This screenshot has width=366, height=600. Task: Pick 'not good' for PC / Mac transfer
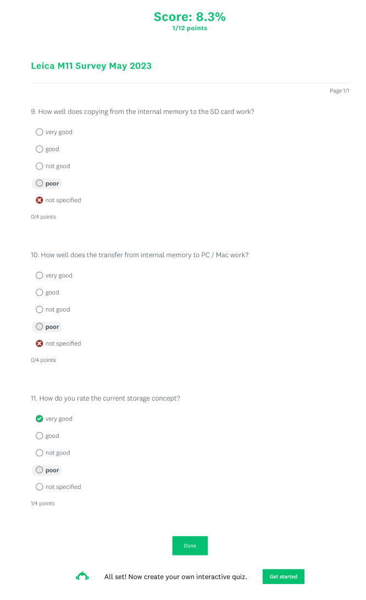(39, 309)
